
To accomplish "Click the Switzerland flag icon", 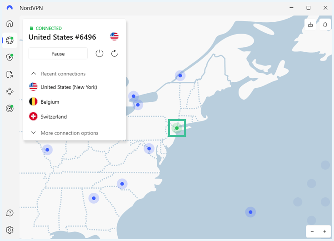I will click(33, 116).
